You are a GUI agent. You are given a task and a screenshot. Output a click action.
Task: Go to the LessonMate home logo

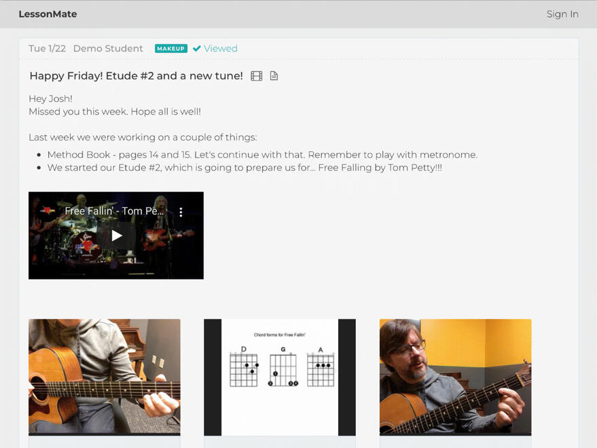(x=48, y=14)
